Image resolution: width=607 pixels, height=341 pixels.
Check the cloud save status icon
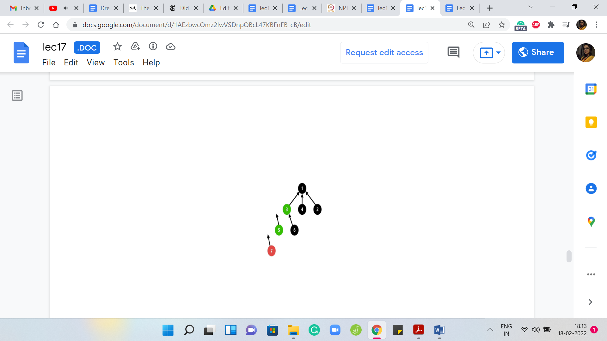[x=171, y=47]
